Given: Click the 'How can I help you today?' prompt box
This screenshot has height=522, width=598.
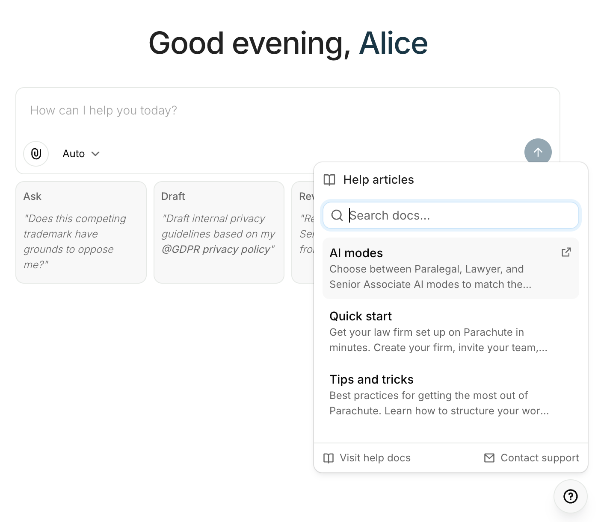Looking at the screenshot, I should click(257, 111).
